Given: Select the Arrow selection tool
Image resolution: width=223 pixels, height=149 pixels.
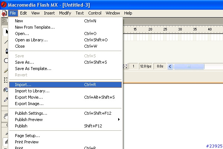Looking at the screenshot, I should [6, 32].
